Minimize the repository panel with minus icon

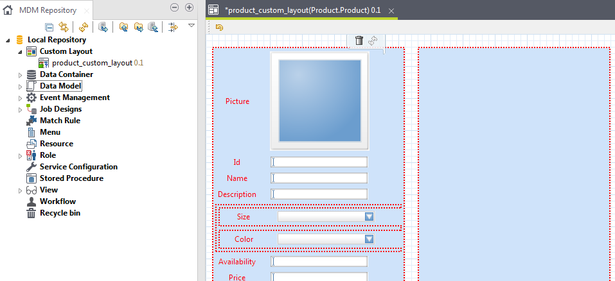174,8
